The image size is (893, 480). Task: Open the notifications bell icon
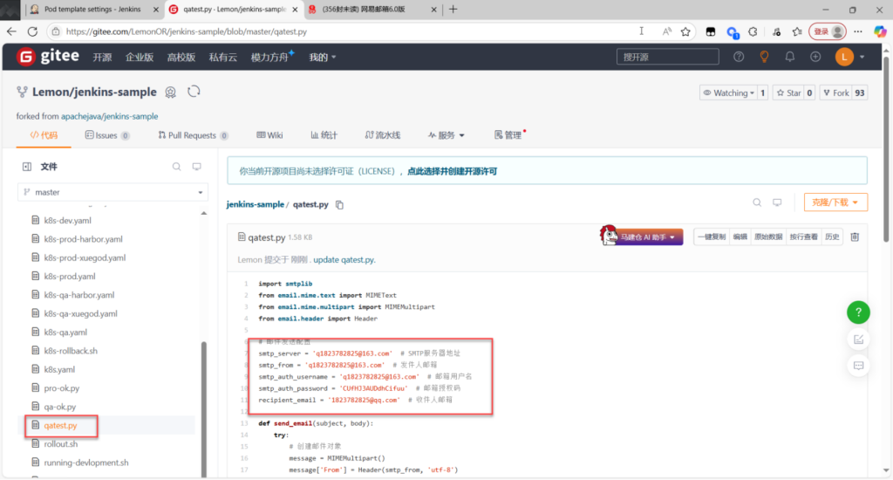pyautogui.click(x=790, y=57)
